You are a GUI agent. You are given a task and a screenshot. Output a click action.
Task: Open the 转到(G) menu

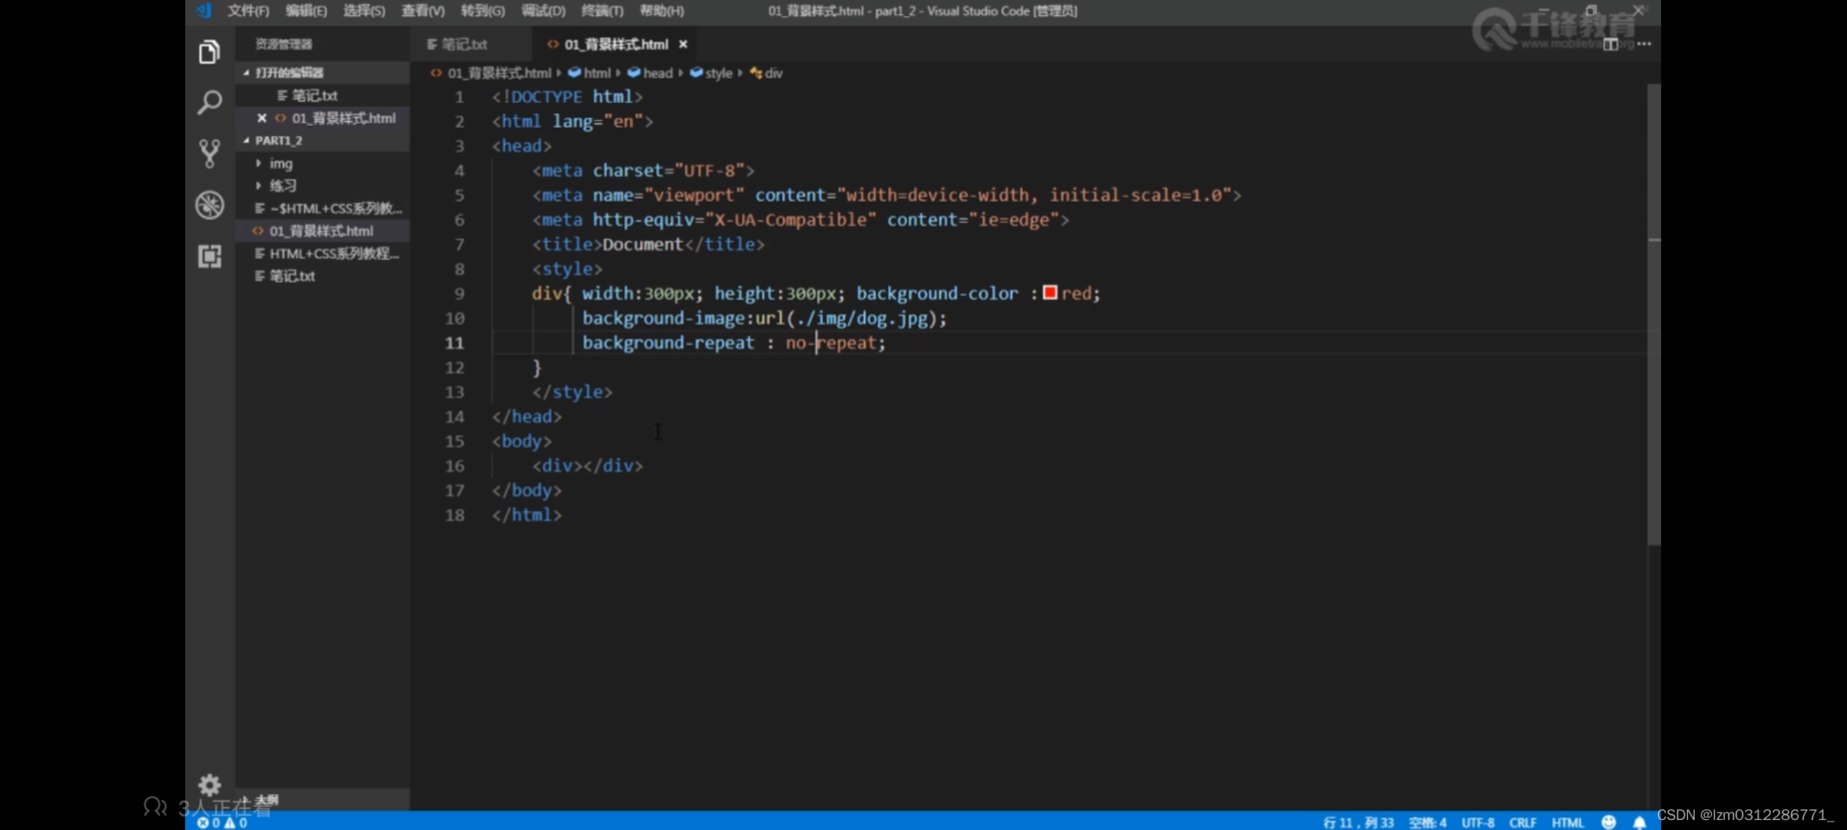tap(482, 11)
